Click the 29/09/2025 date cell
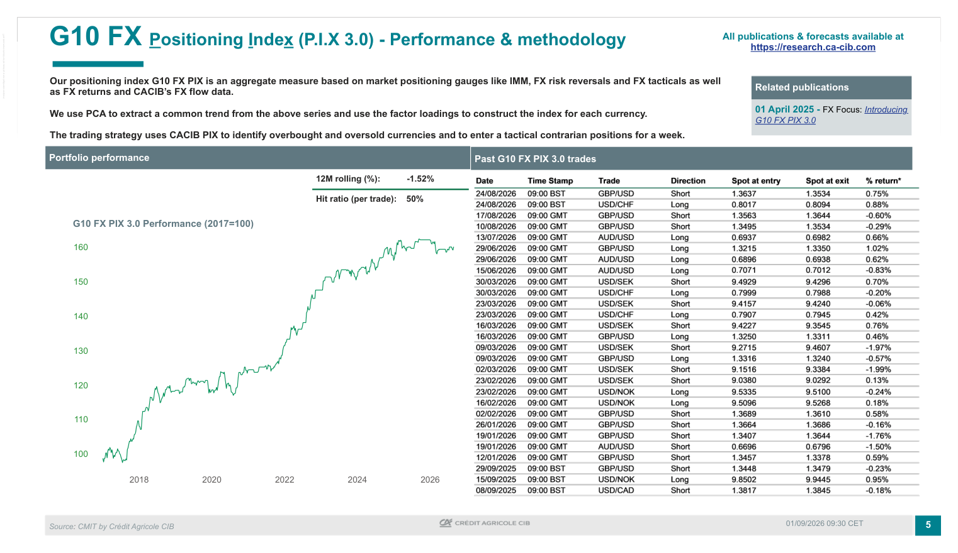Viewport: 958px width, 553px height. point(496,469)
